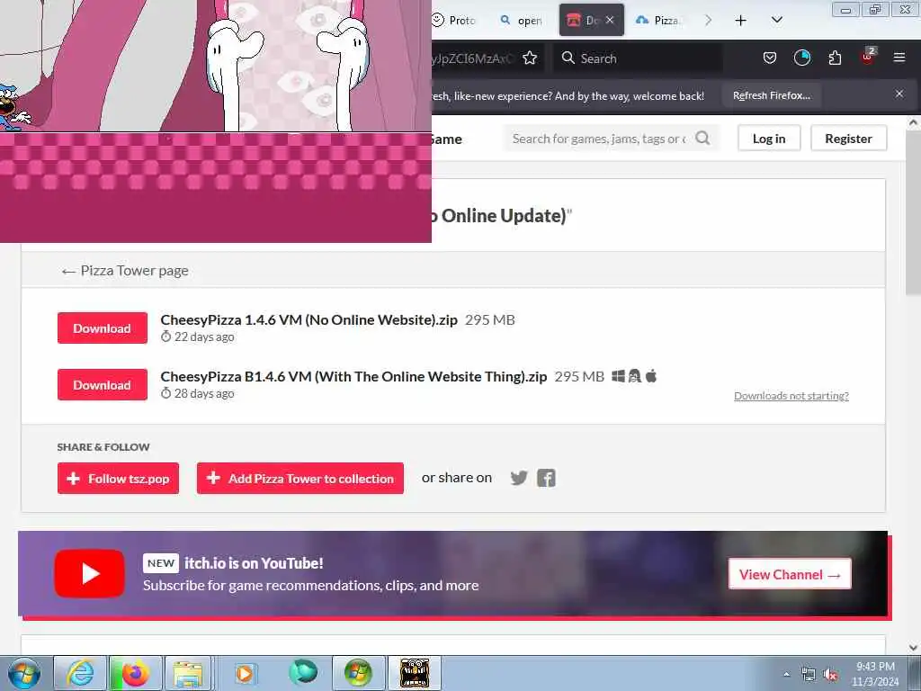Screen dimensions: 921x691
Task: Switch to the Proto tab
Action: 453,21
